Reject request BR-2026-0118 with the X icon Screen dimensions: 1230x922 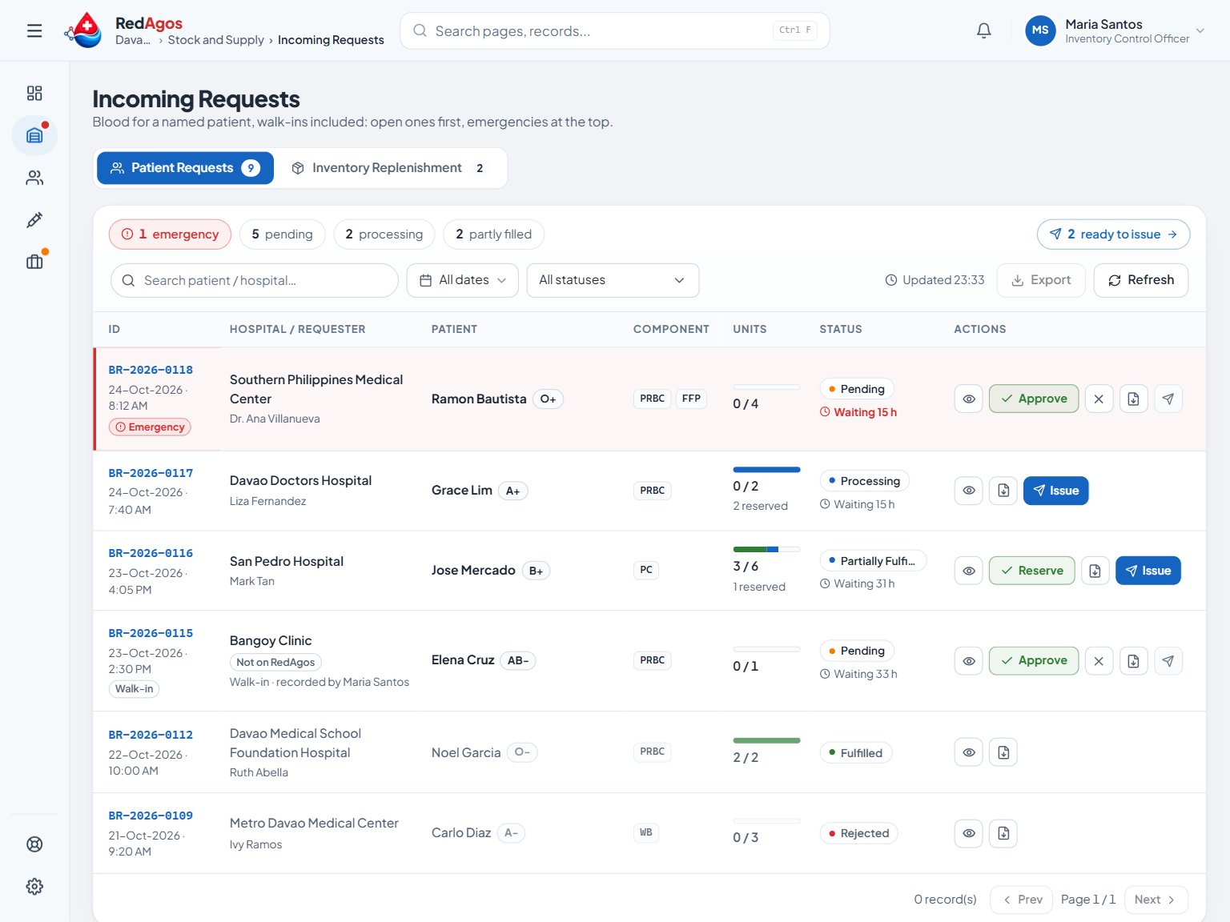(1099, 399)
